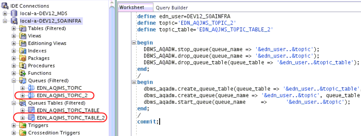
Task: Click the EDN_AQJMS_TOPIC_TABLE_2 table icon
Action: (x=31, y=118)
